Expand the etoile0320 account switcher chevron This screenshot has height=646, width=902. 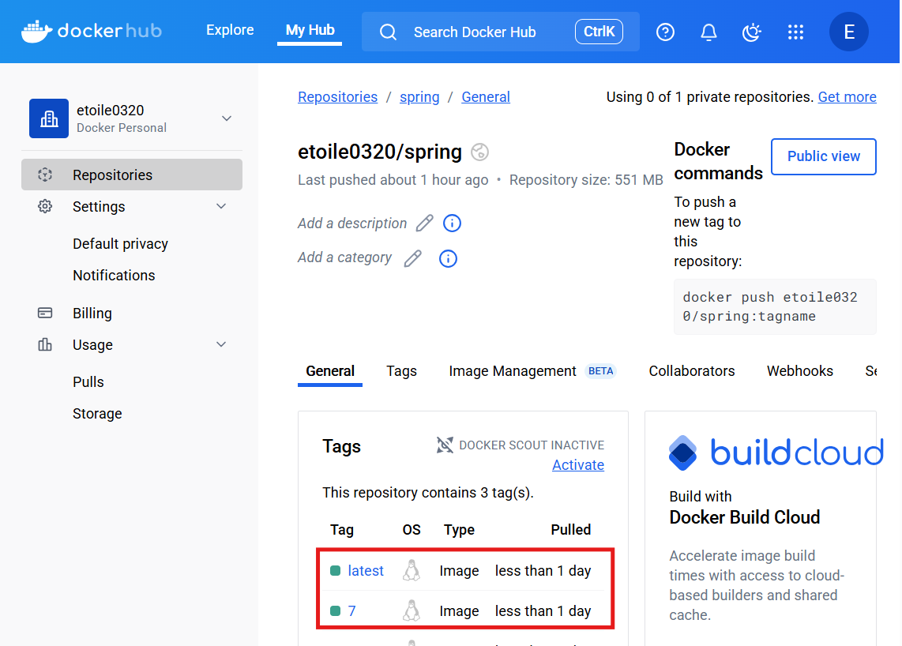pos(227,118)
